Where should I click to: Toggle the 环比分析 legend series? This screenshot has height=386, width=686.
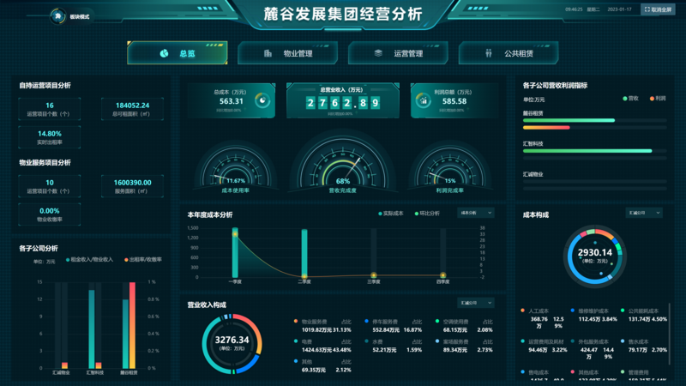click(427, 214)
